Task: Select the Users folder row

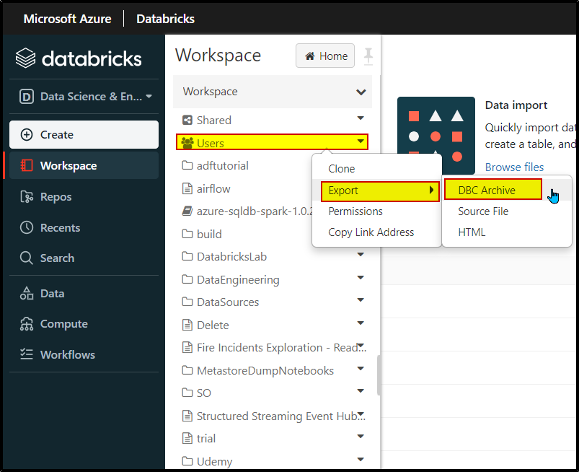Action: pyautogui.click(x=272, y=142)
